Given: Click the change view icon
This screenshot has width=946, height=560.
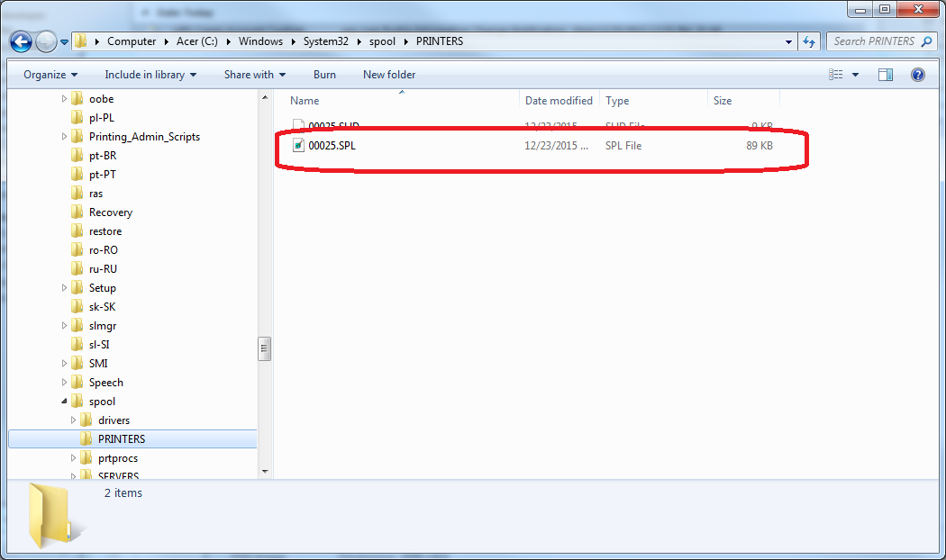Looking at the screenshot, I should point(836,75).
